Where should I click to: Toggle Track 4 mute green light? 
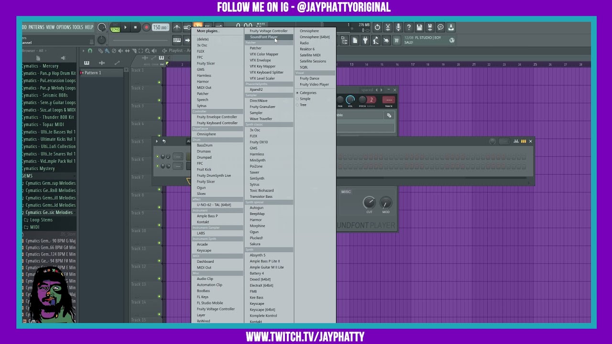[x=159, y=136]
